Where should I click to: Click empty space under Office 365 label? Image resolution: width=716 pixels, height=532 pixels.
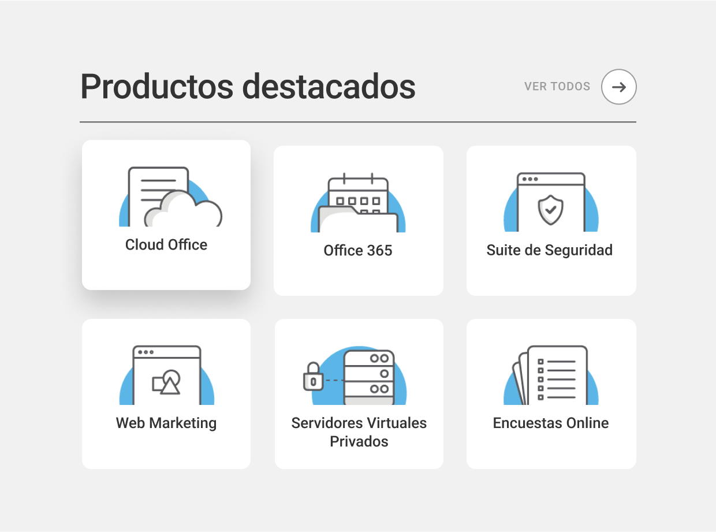[x=358, y=277]
